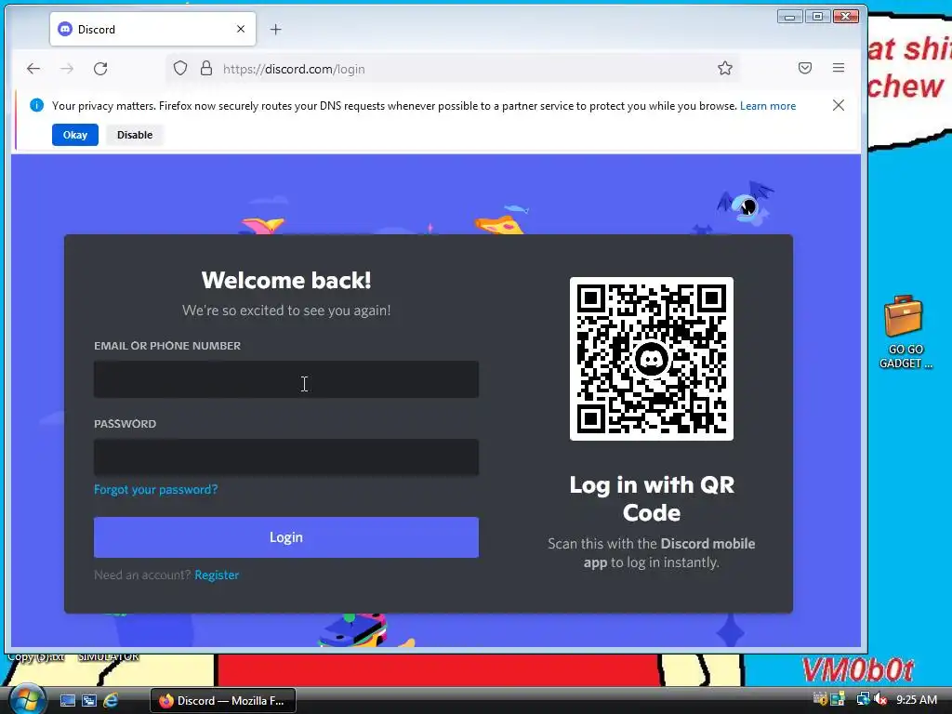This screenshot has width=952, height=714.
Task: Reload the Discord login page
Action: [100, 69]
